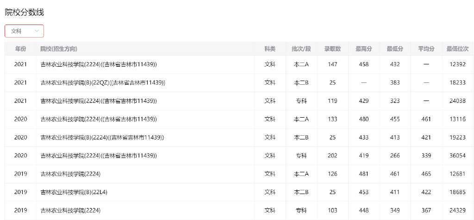Click the 年份 column header
Viewport: 474px width, 220px height.
pos(20,49)
